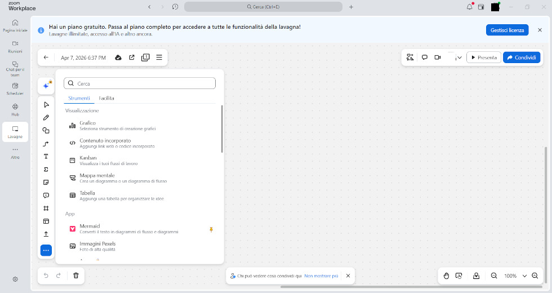The width and height of the screenshot is (552, 293).
Task: Click the tools panel vertical scrollbar
Action: click(222, 129)
